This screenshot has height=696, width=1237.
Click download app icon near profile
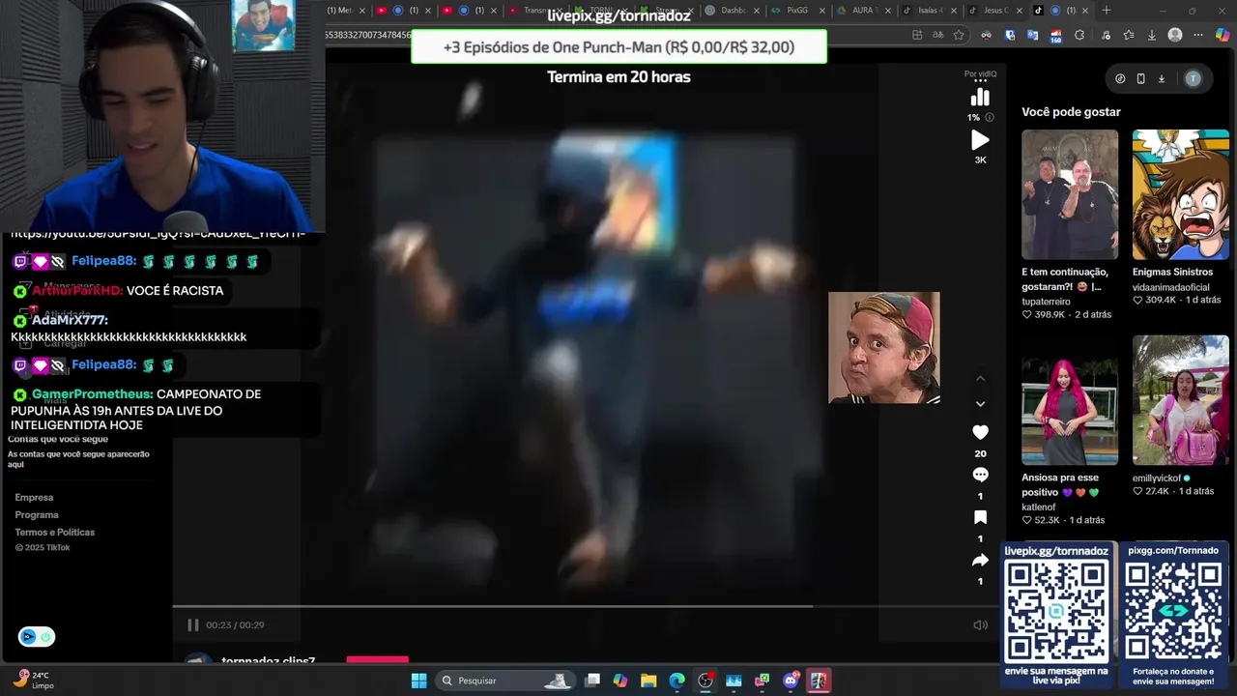(1162, 79)
